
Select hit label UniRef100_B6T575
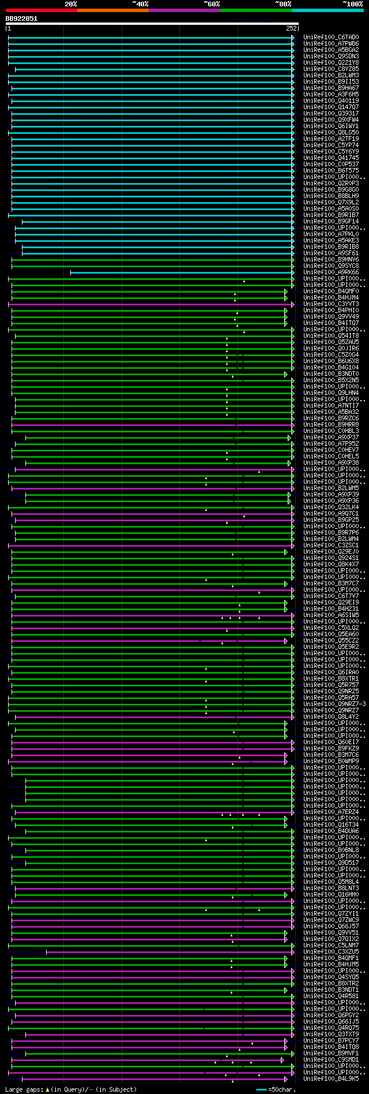click(x=331, y=171)
